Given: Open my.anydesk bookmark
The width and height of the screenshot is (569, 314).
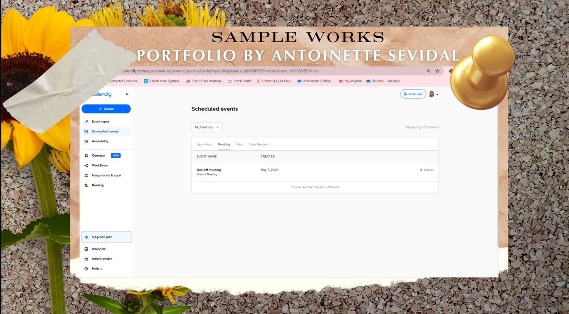Looking at the screenshot, I should [x=350, y=81].
